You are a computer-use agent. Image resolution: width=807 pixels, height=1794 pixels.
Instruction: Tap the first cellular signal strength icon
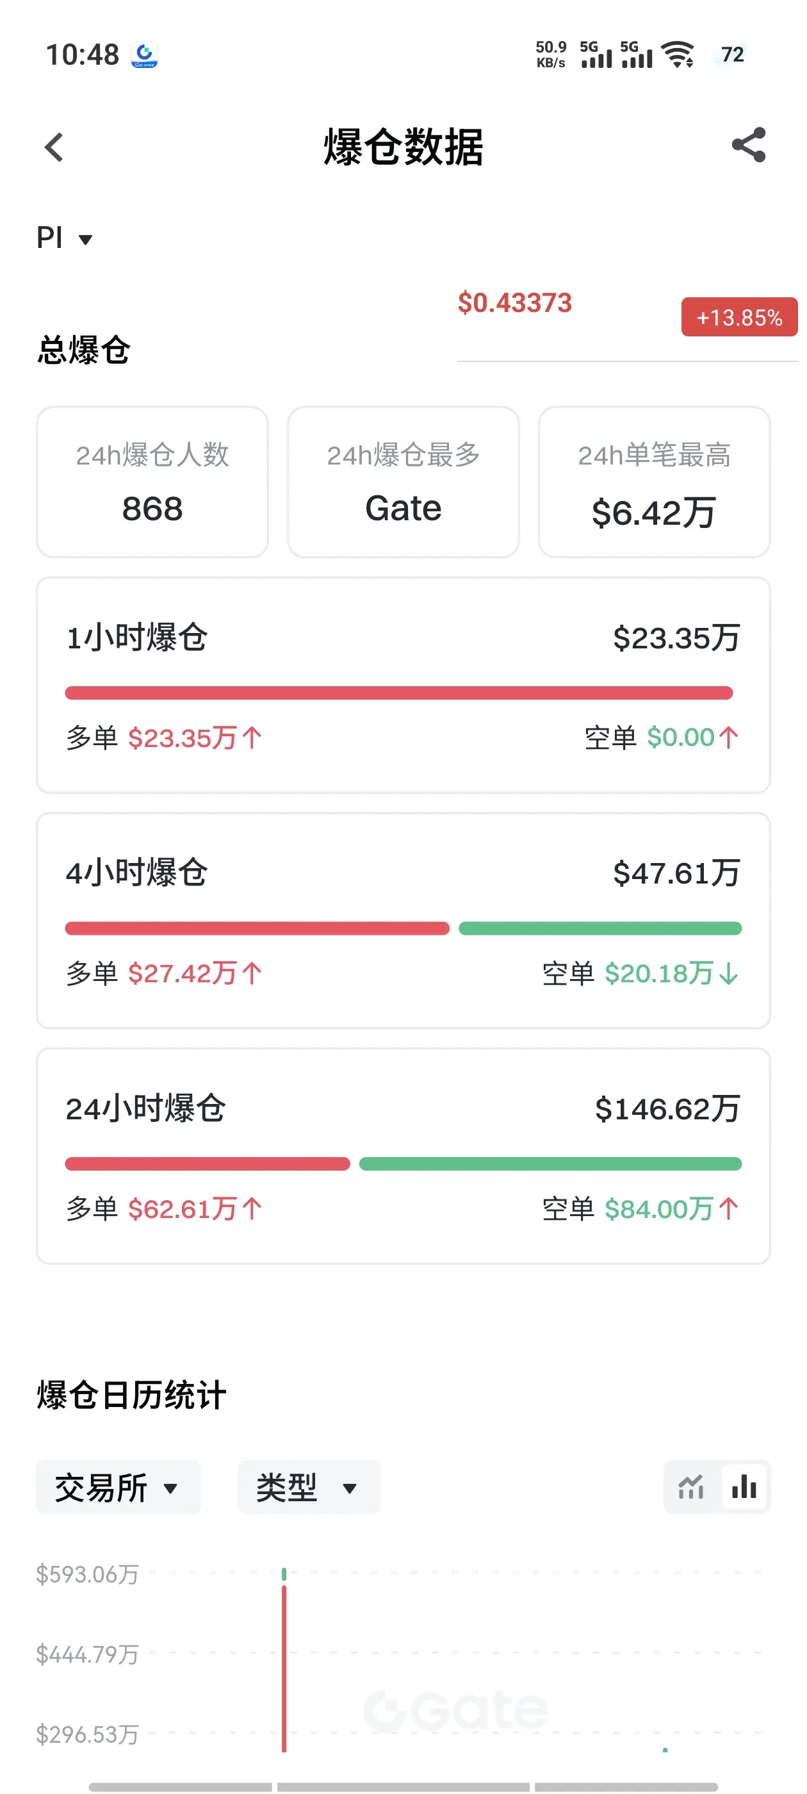596,54
